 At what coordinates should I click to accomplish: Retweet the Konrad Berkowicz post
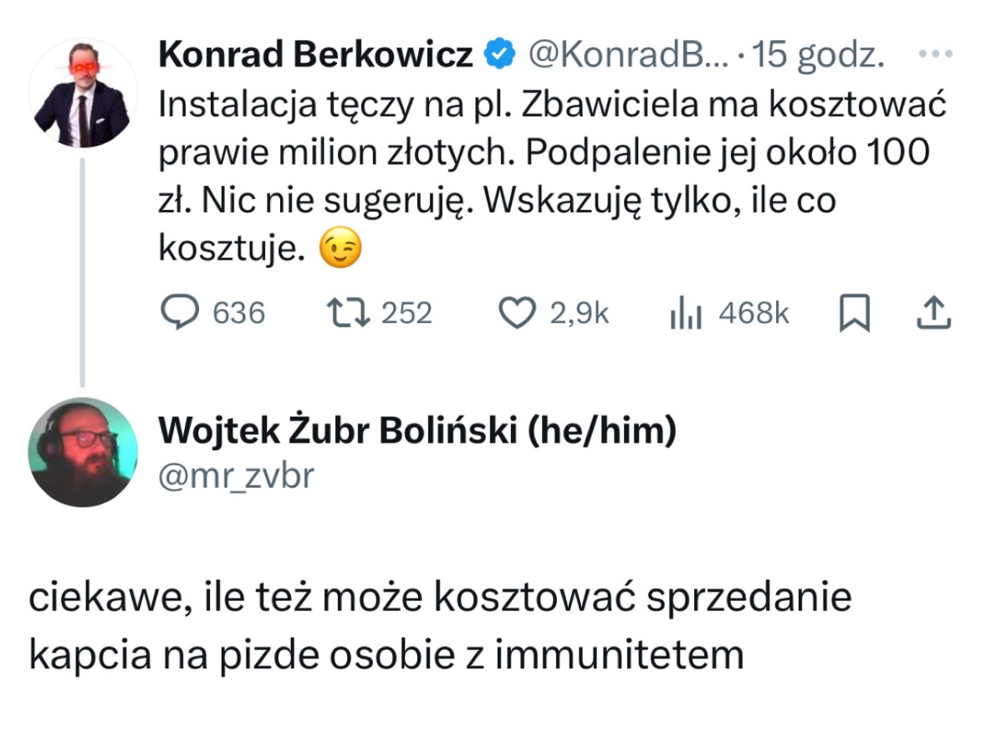(x=345, y=313)
